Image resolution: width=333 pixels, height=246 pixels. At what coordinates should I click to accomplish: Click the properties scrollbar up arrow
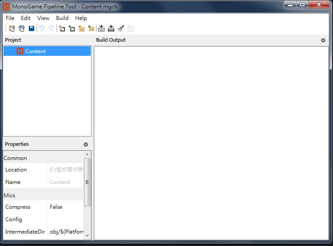(87, 154)
